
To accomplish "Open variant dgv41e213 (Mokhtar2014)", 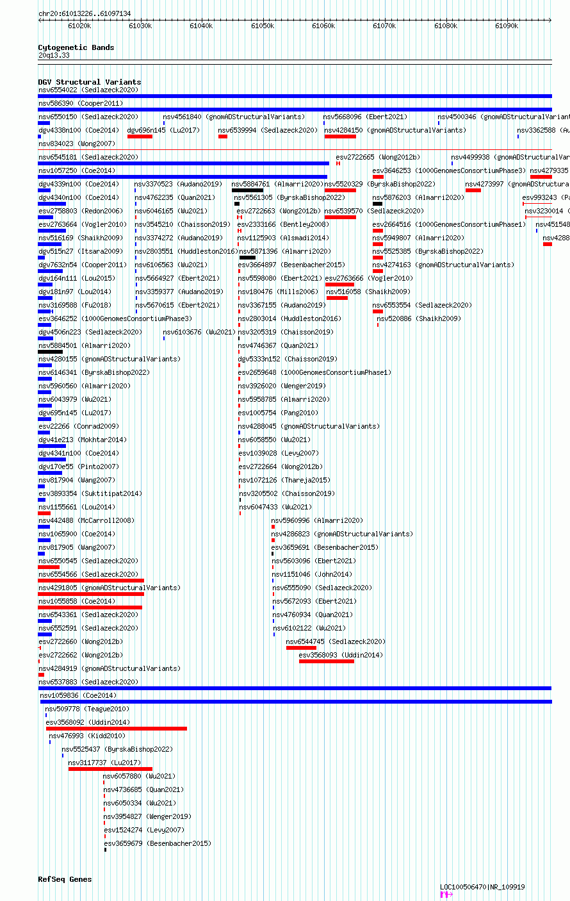I will (x=83, y=440).
